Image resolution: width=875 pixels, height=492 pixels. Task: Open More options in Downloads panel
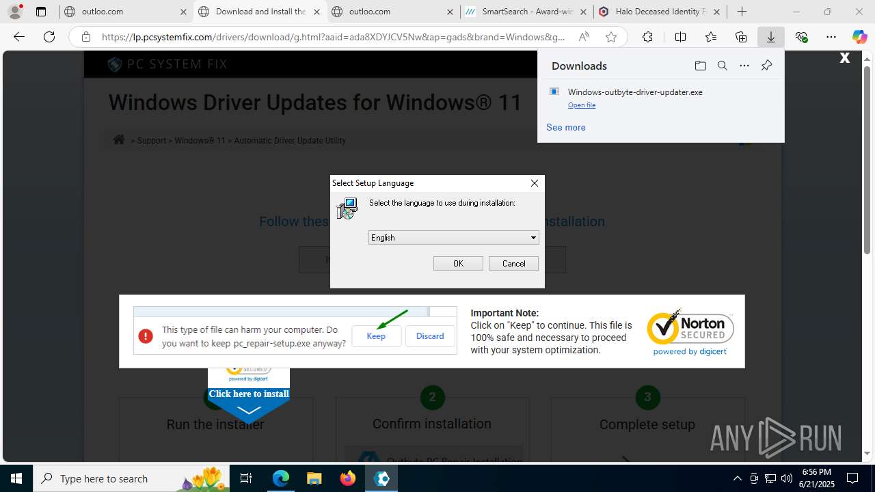pyautogui.click(x=744, y=66)
